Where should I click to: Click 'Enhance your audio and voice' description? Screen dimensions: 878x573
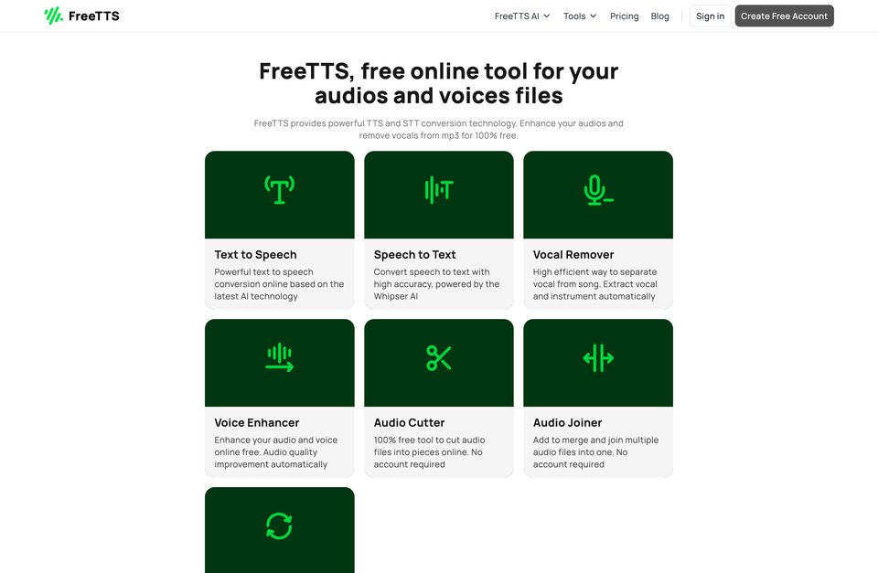(276, 452)
